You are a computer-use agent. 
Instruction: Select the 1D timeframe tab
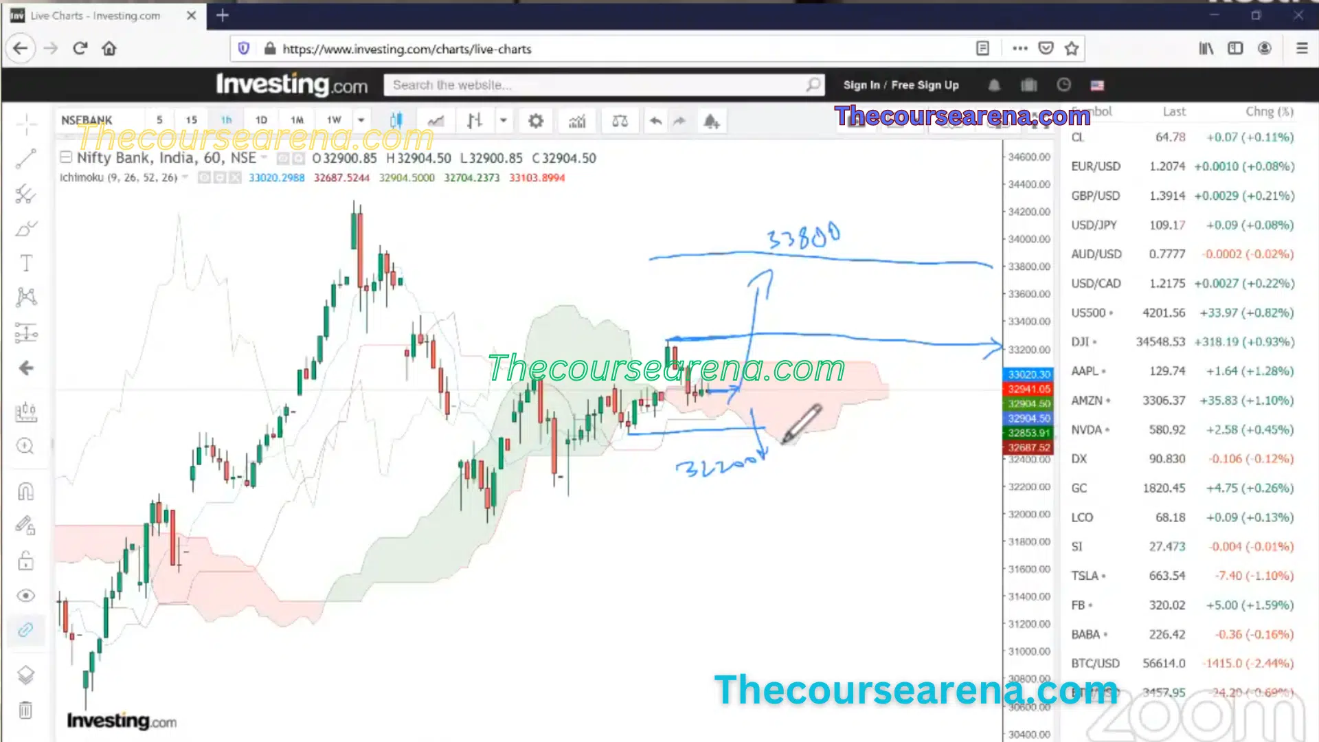[x=262, y=119]
